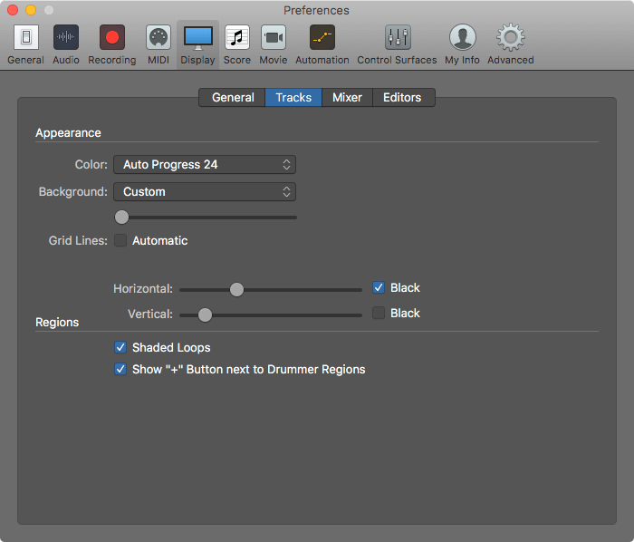Click the background brightness slider knob

[x=121, y=218]
